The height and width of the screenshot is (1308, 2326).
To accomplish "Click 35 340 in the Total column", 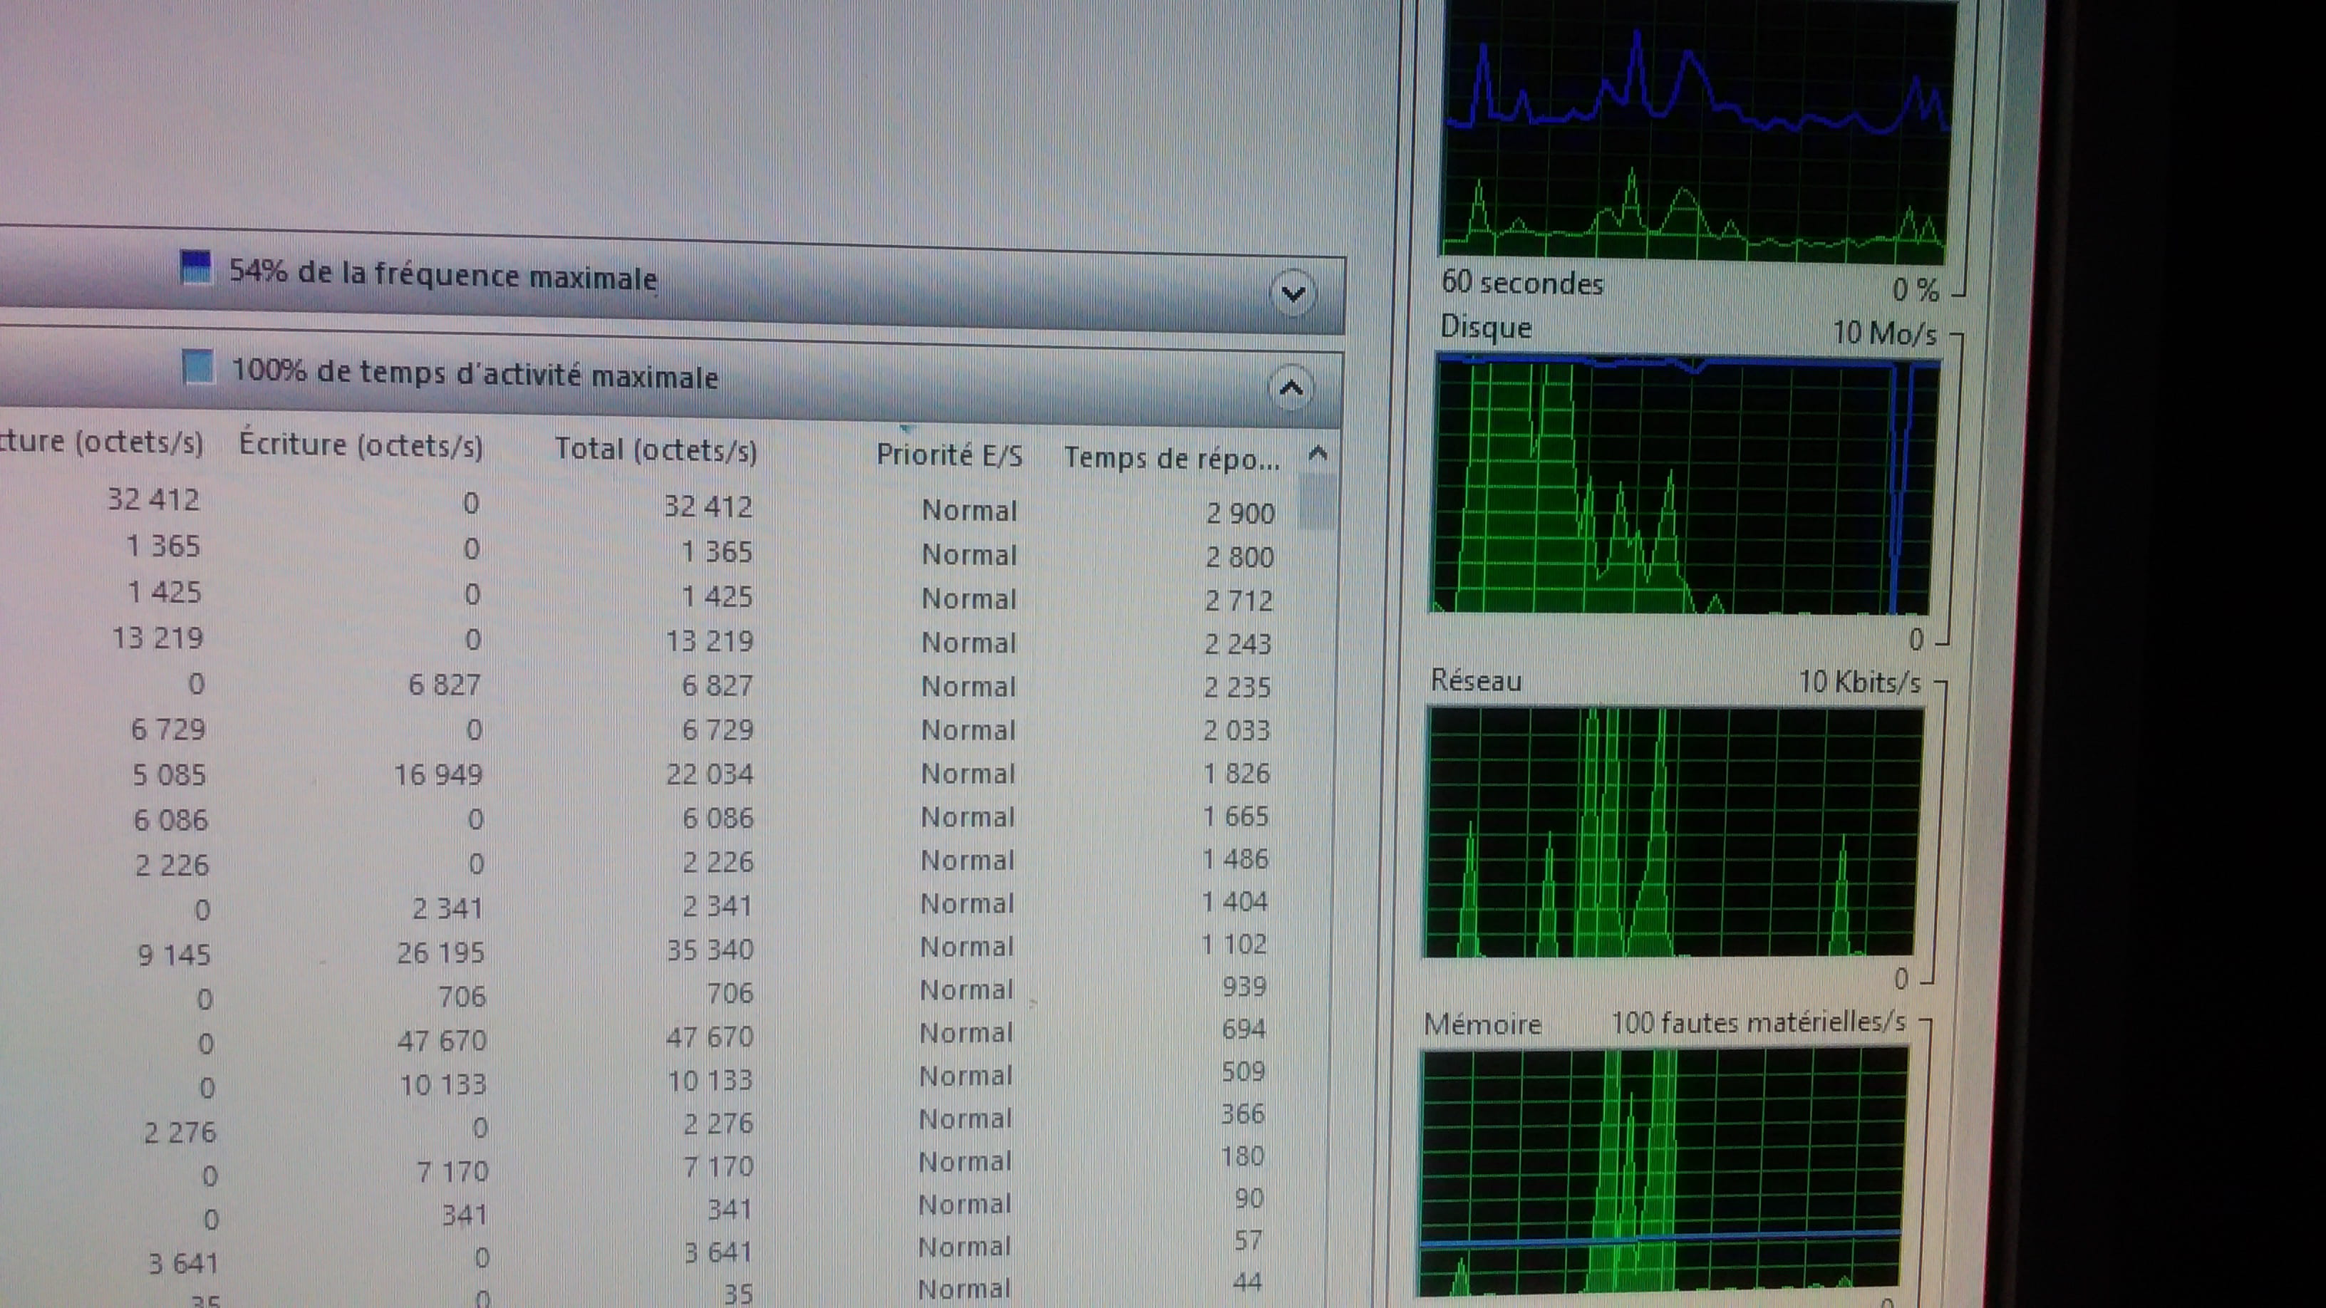I will click(x=710, y=950).
